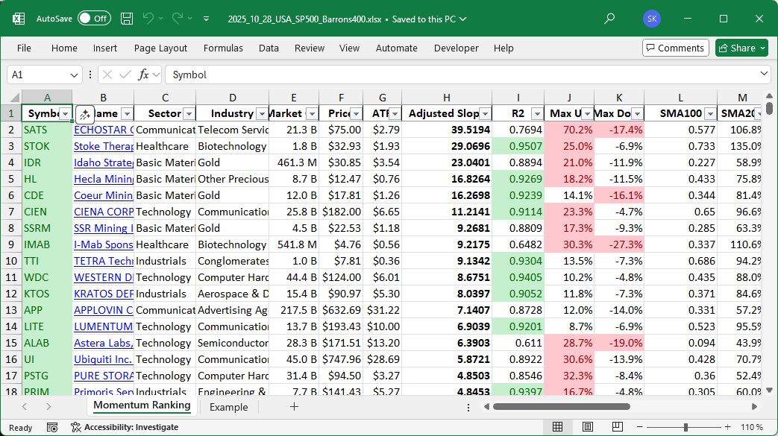Open the Formulas ribbon tab
Viewport: 778px width, 436px height.
223,48
